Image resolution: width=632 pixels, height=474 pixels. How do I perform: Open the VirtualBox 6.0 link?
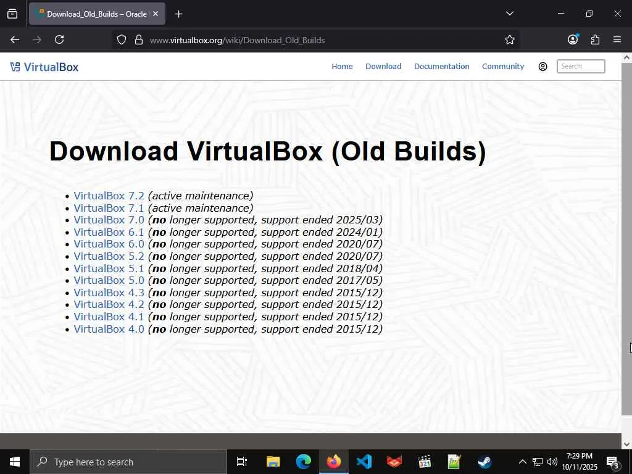(x=109, y=244)
